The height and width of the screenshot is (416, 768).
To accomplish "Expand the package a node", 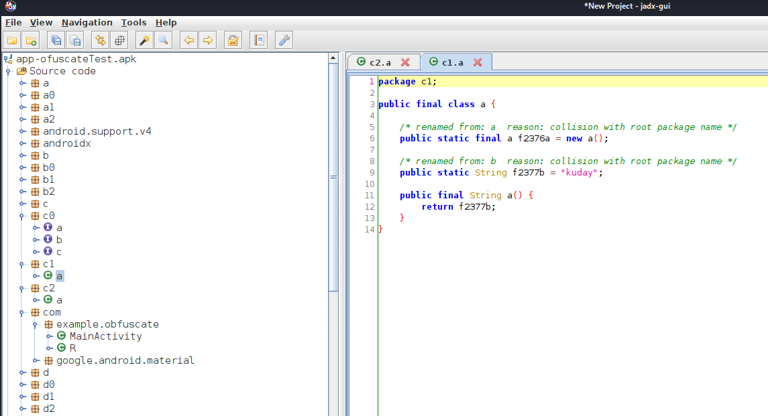I will click(x=22, y=83).
